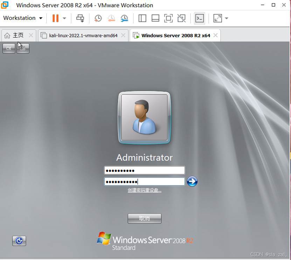Open the Snapshot Manager icon
The image size is (291, 260).
point(124,18)
